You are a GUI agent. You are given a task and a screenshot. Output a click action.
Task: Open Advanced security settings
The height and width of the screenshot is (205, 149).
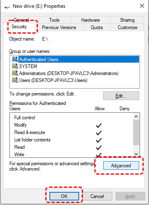[x=121, y=166]
